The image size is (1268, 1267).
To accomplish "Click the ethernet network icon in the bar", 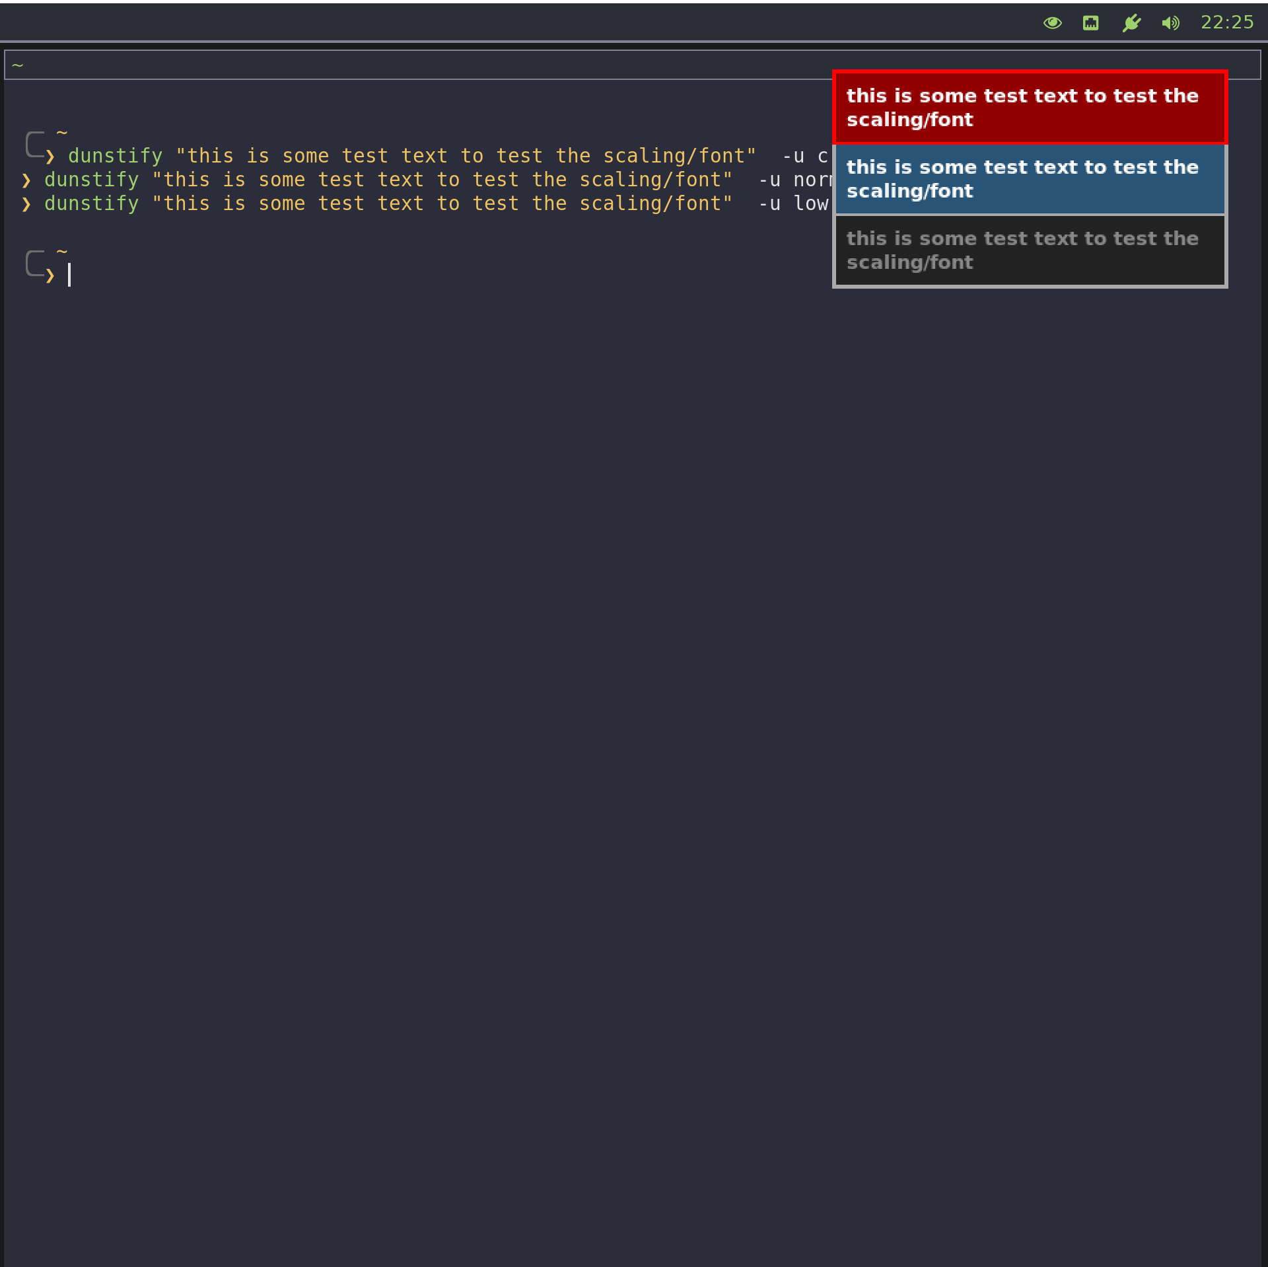I will (x=1090, y=23).
